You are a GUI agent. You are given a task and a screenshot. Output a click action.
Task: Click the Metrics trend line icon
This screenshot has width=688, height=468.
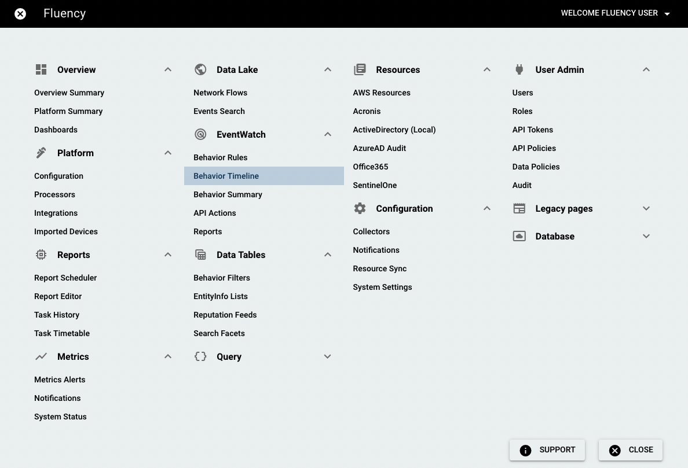pos(41,356)
